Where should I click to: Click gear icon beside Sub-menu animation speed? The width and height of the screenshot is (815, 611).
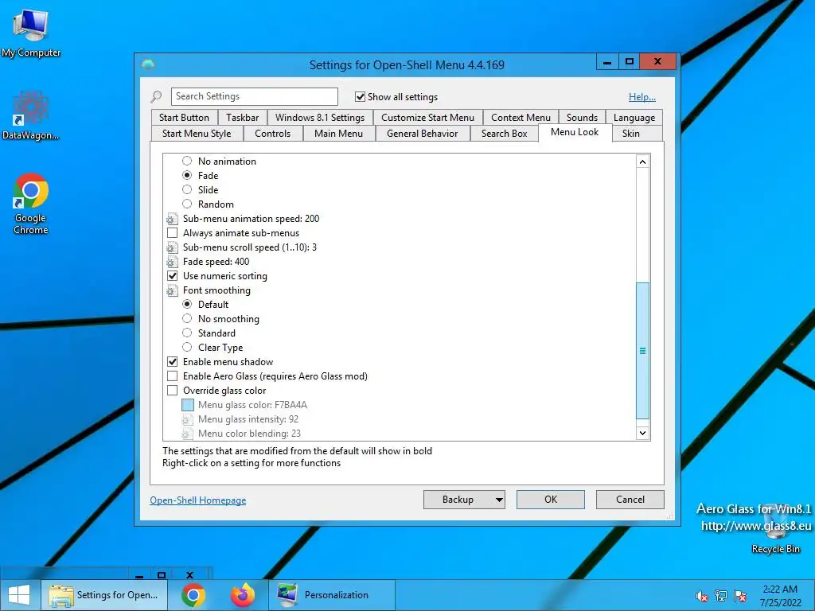[172, 219]
